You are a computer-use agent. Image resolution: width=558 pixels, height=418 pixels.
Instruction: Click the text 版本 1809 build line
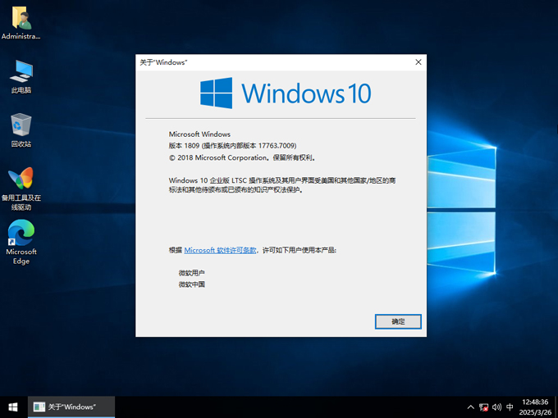click(x=233, y=146)
